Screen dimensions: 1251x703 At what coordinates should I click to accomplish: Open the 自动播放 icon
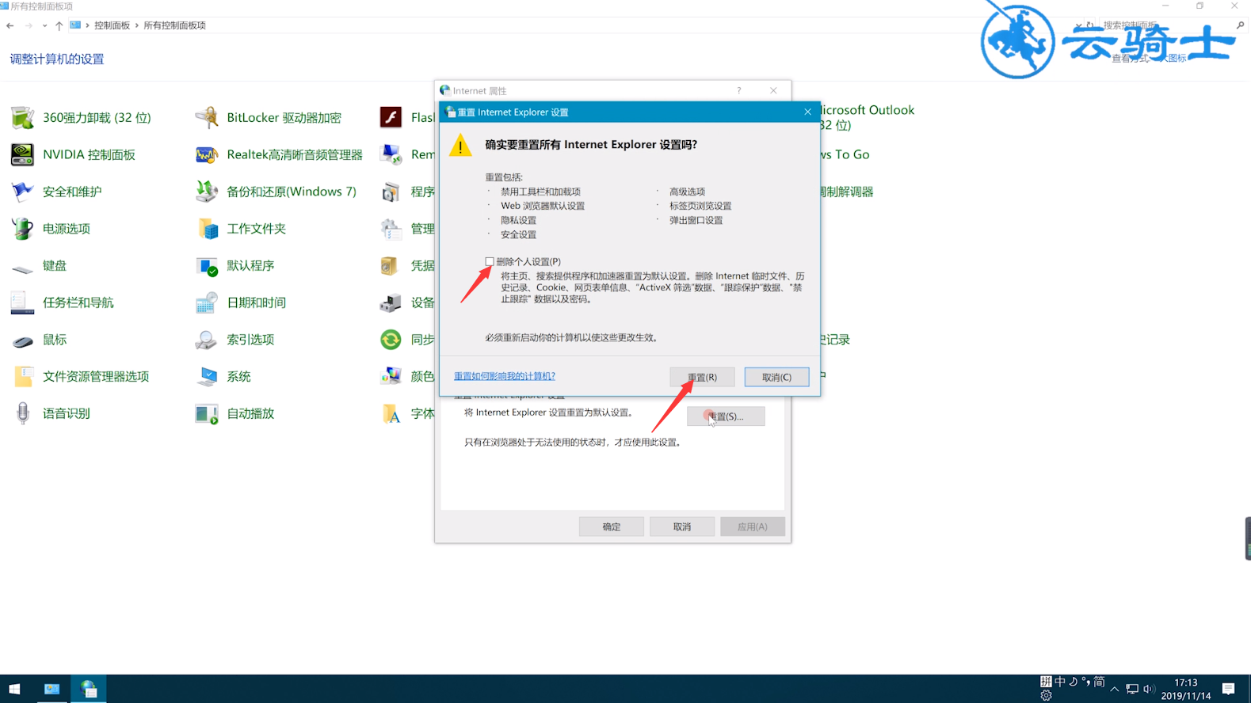207,413
